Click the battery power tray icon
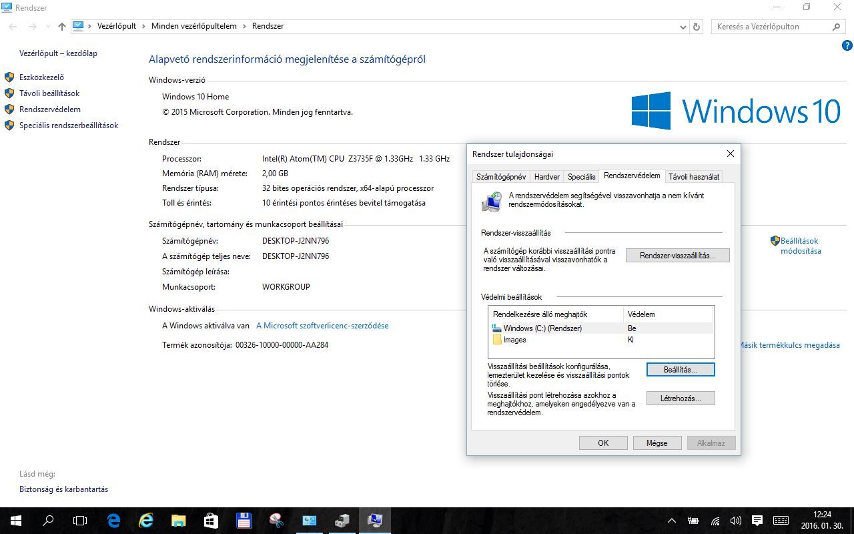Viewport: 854px width, 534px height. click(693, 521)
